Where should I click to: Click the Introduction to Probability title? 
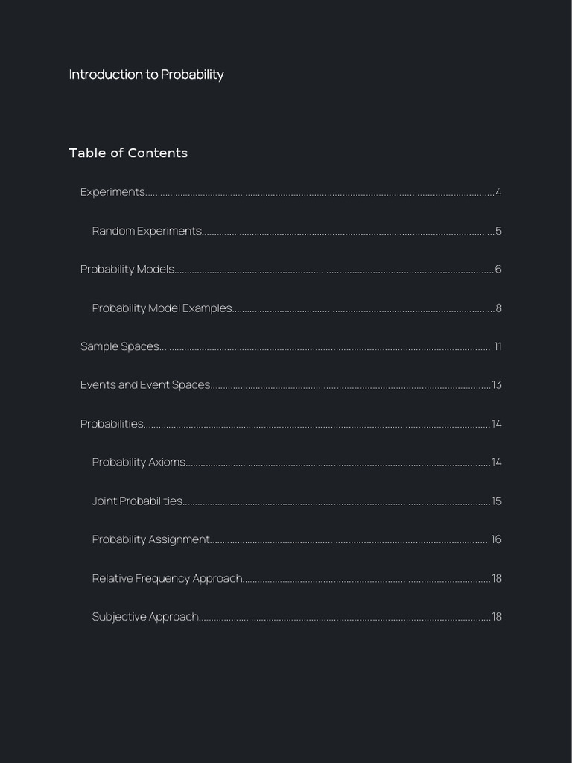coord(147,75)
